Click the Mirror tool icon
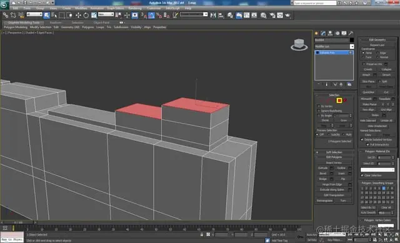 (213, 15)
